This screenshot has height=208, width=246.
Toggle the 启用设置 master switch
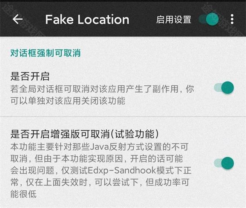click(209, 19)
